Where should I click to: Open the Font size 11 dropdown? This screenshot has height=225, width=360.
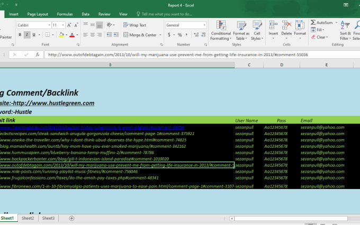pos(63,25)
